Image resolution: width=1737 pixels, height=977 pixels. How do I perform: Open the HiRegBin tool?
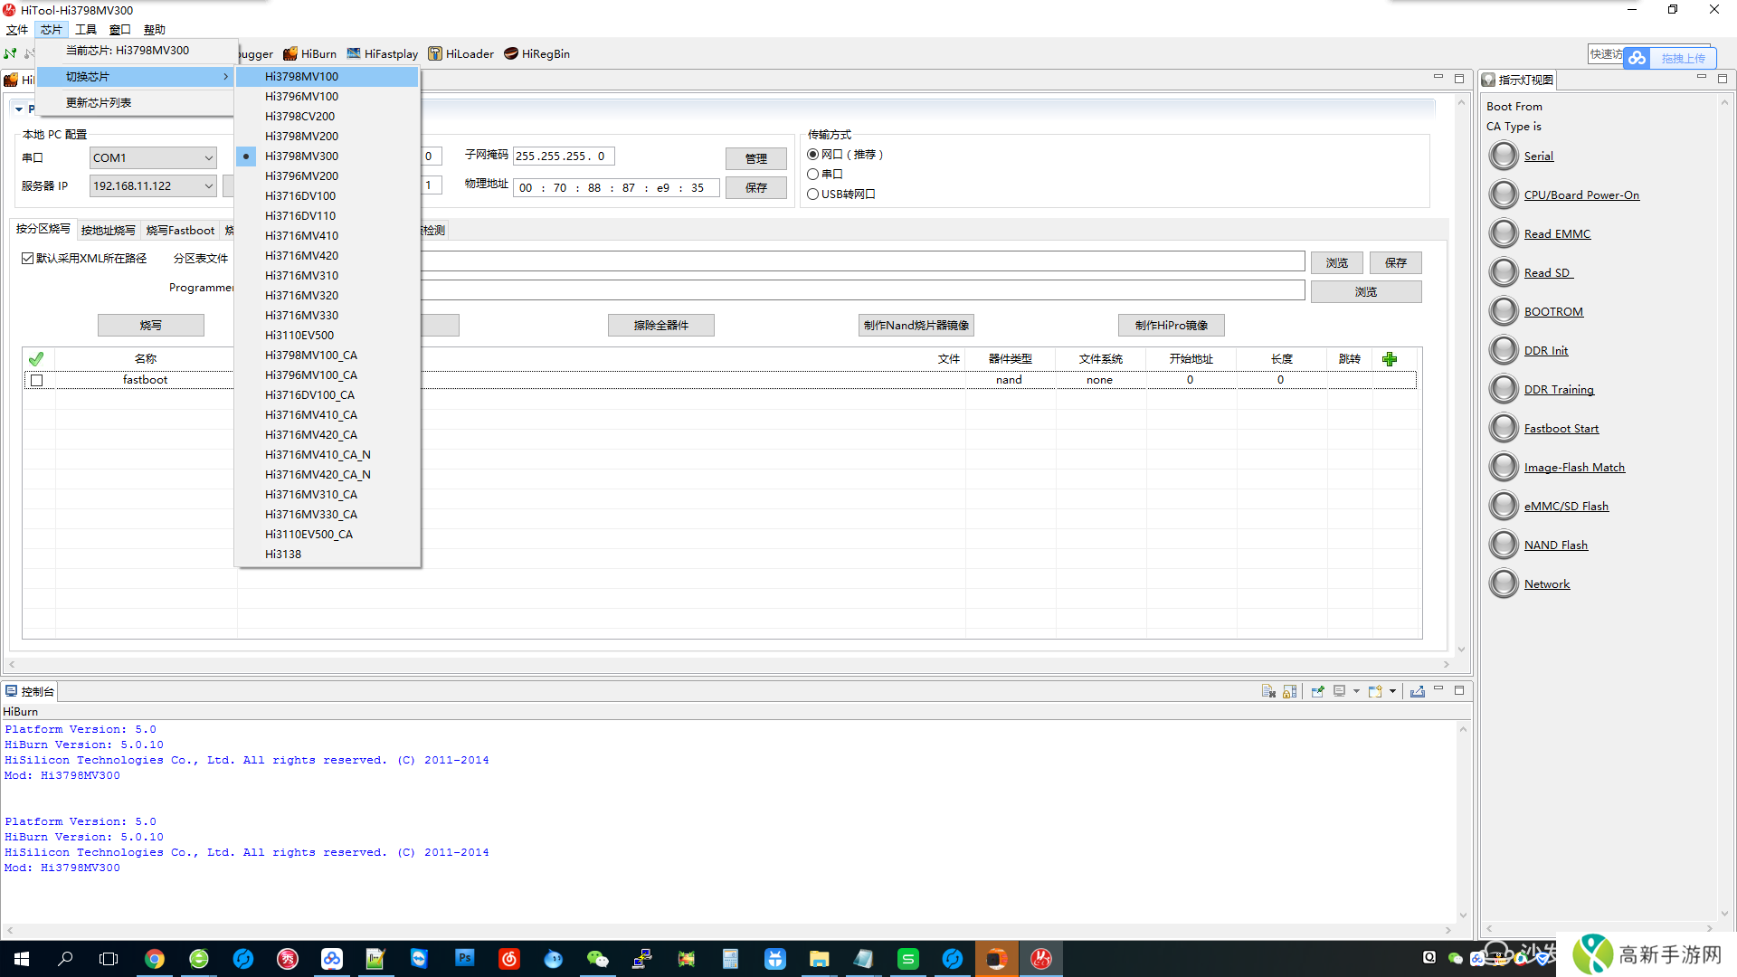pos(536,53)
